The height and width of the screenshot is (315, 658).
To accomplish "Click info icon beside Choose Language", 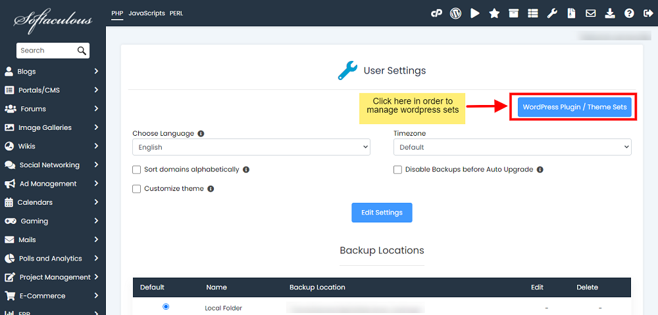I will pos(201,133).
